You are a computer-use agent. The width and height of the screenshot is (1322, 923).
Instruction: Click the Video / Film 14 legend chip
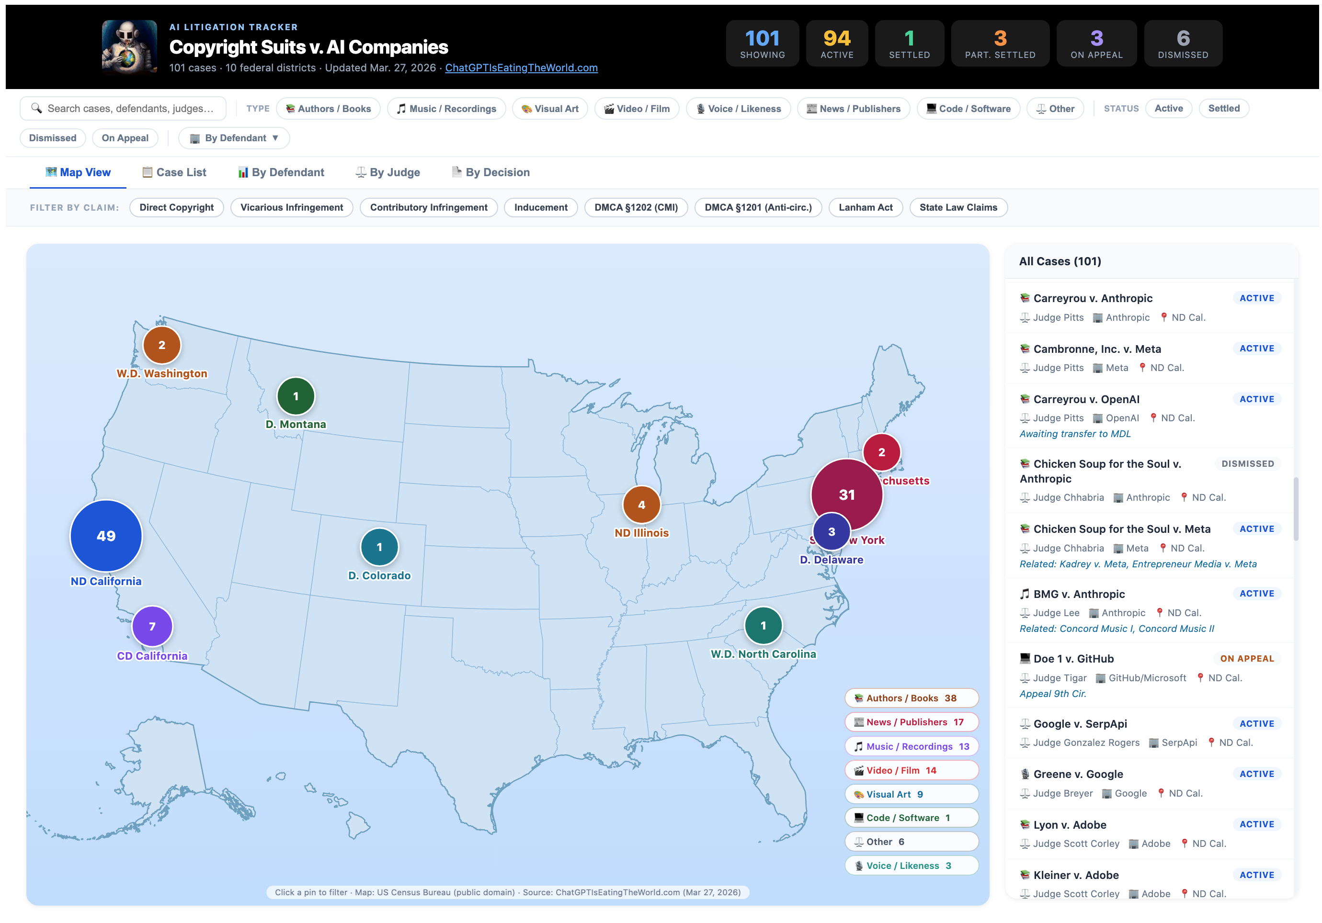point(912,770)
